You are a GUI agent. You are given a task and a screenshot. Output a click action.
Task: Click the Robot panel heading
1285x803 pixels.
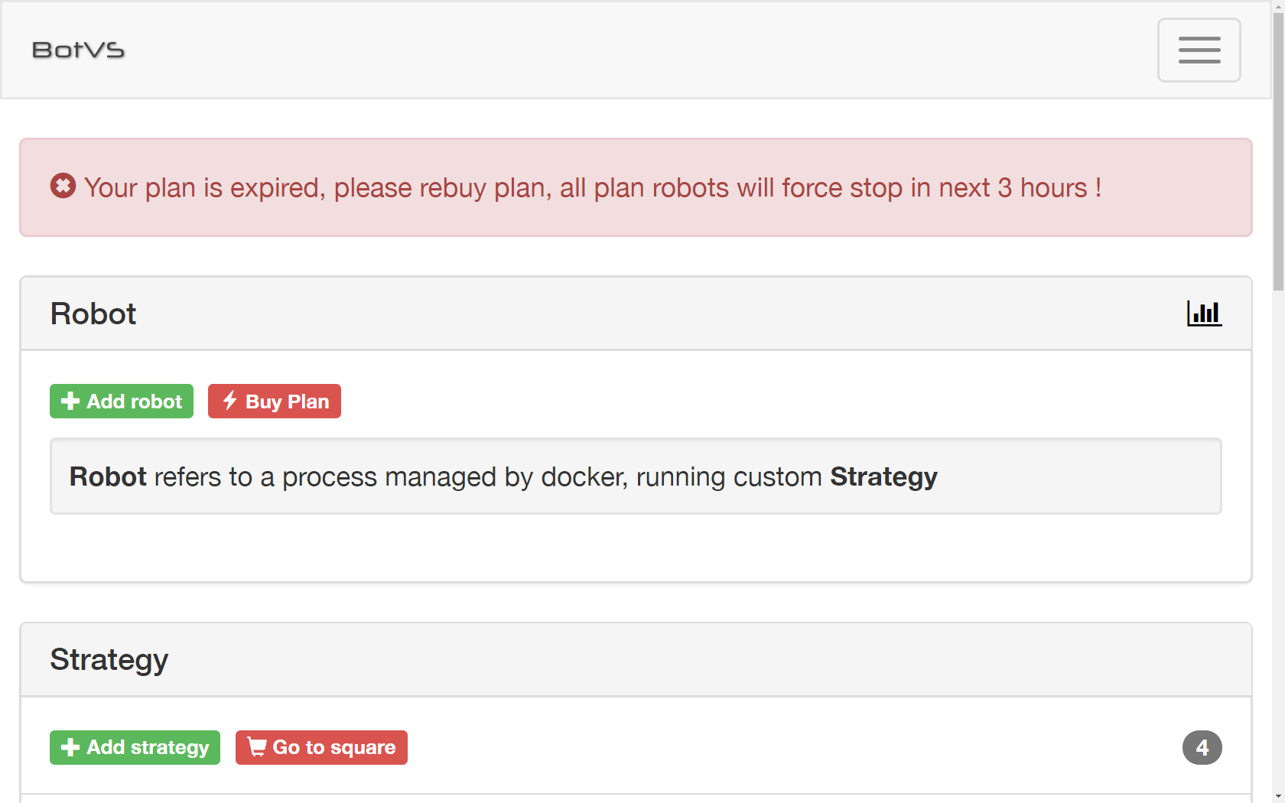(93, 314)
